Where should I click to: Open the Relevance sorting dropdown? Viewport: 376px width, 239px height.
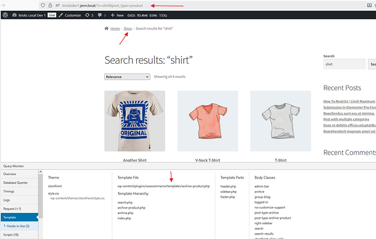[126, 77]
